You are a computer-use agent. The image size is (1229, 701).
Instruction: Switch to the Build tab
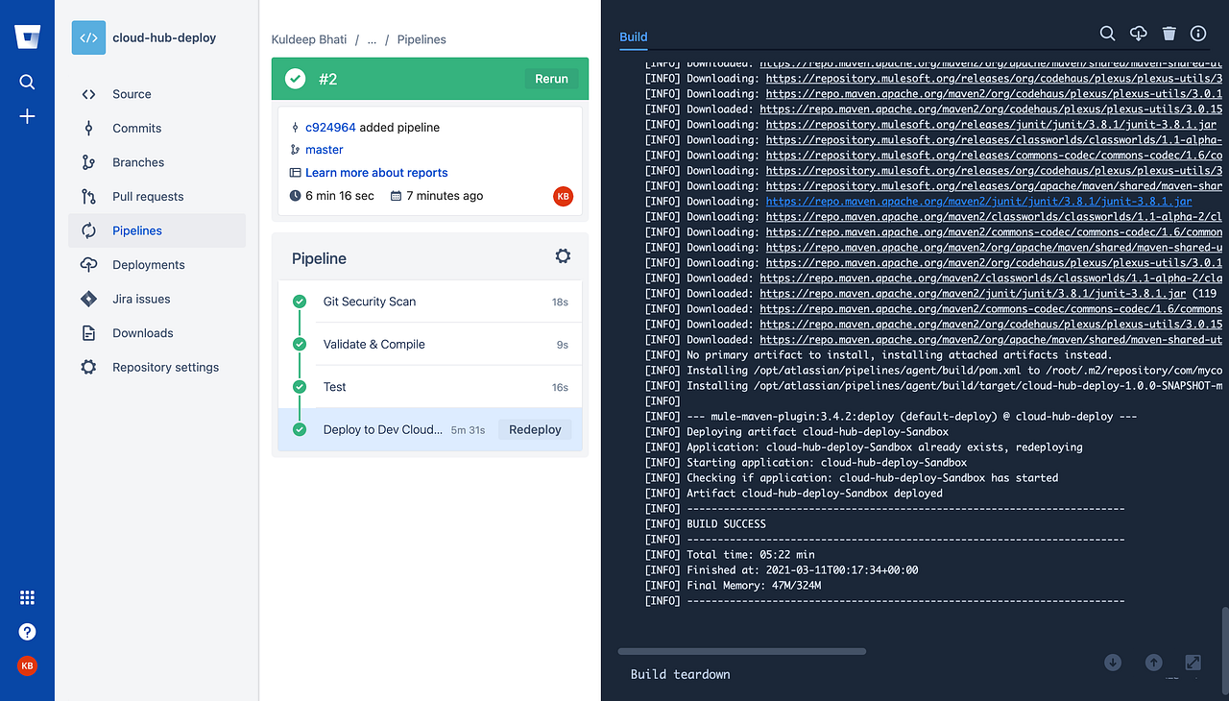point(633,36)
